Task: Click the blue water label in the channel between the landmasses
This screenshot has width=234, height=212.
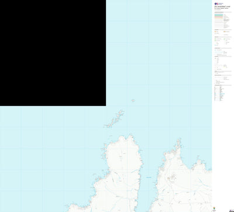Action: click(149, 177)
